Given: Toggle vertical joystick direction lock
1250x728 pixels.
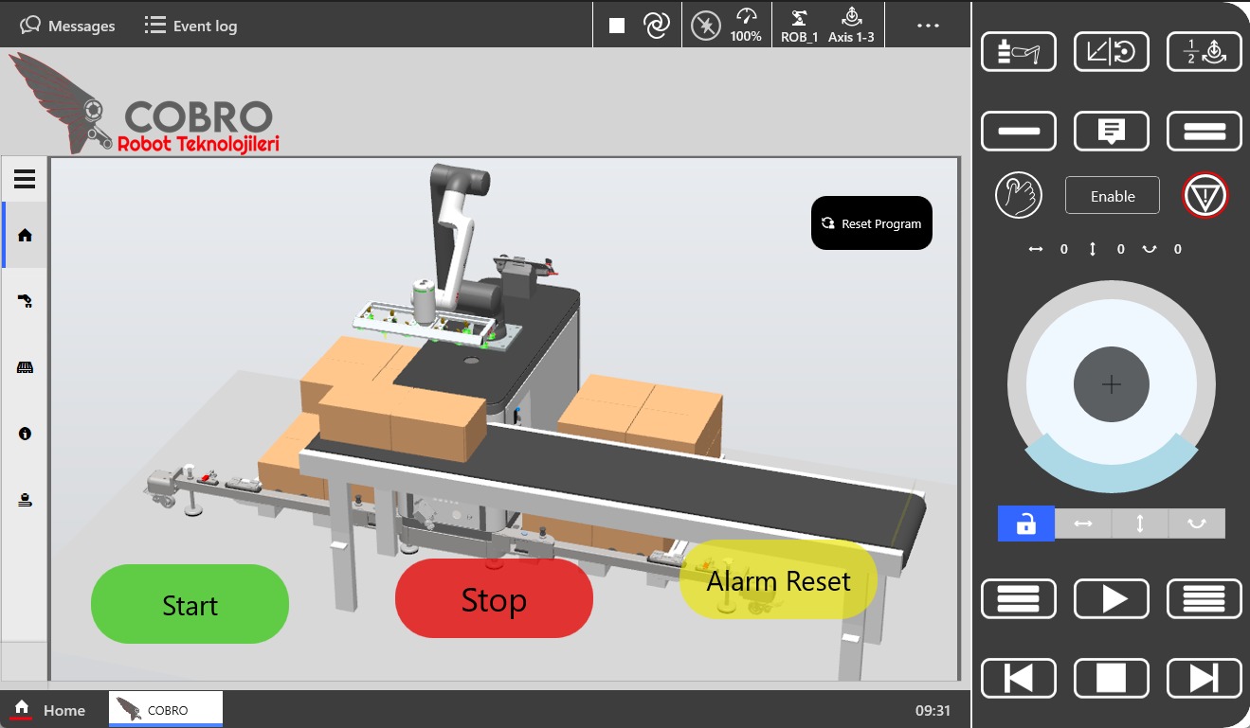Looking at the screenshot, I should point(1139,524).
